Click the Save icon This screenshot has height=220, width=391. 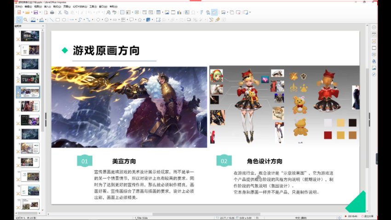coord(36,12)
